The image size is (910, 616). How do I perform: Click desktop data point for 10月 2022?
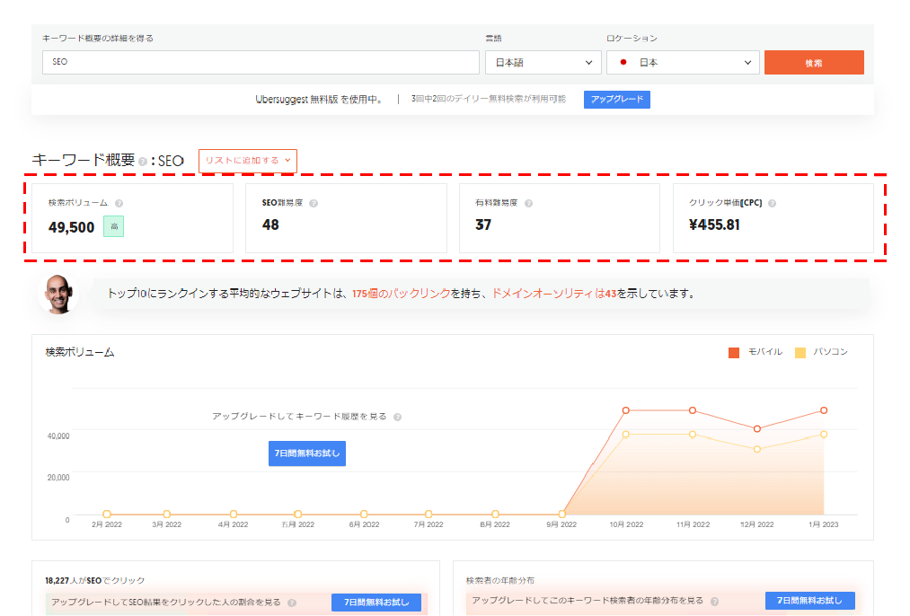(625, 434)
